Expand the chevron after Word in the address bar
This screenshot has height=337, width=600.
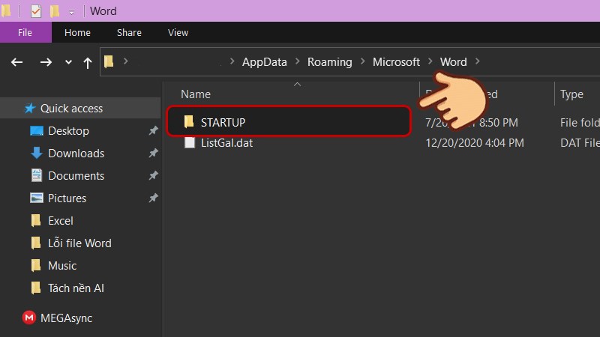pos(478,62)
